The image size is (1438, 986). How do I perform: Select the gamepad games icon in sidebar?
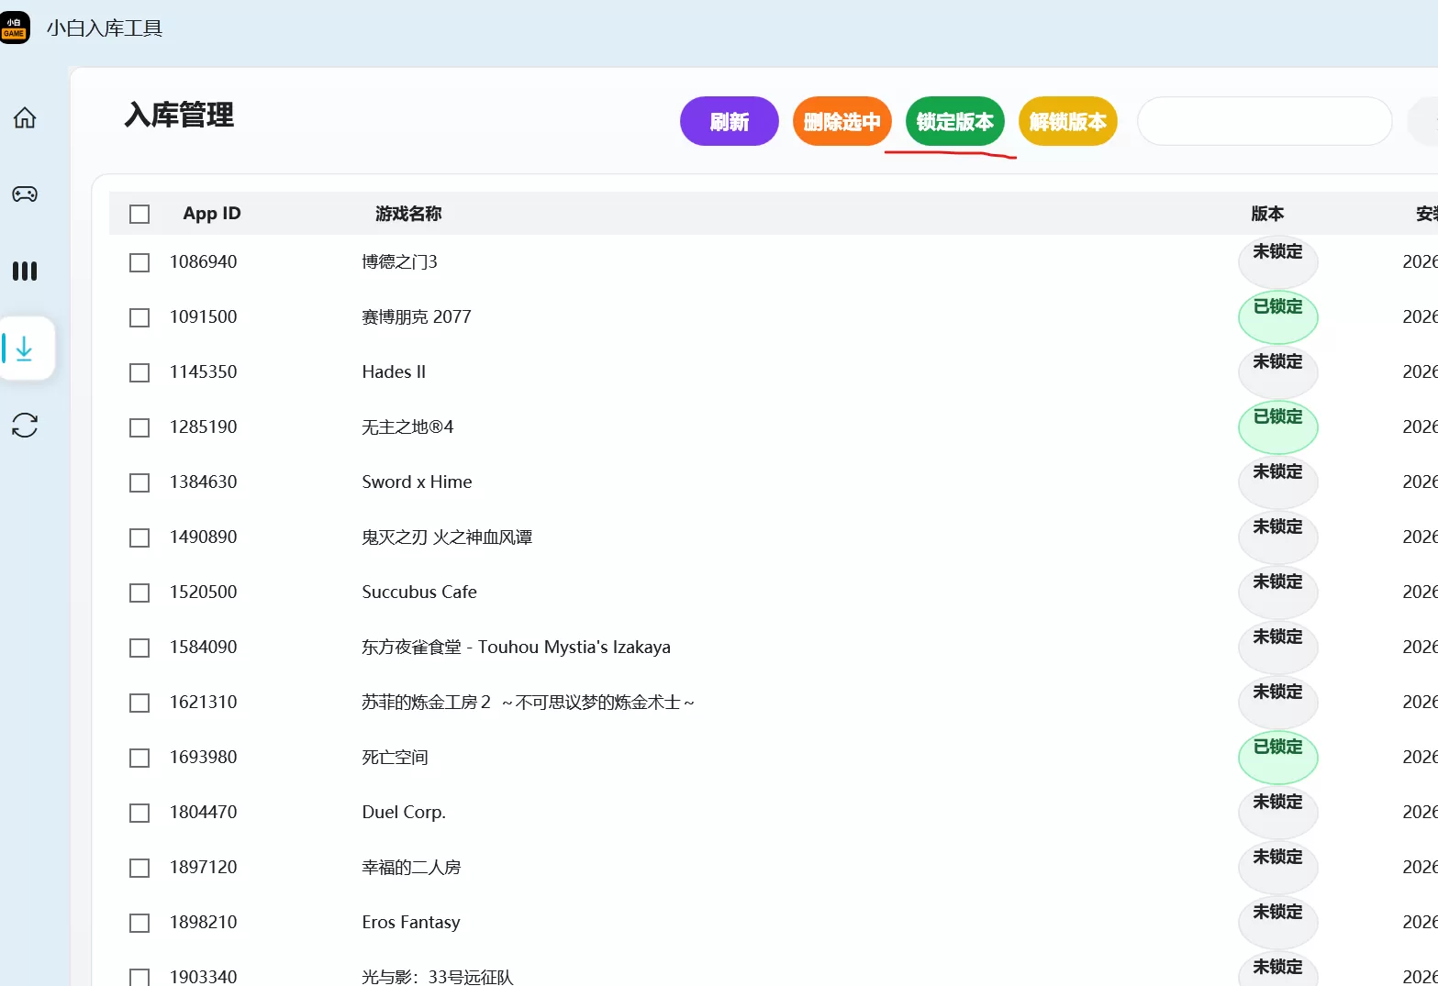pos(24,194)
